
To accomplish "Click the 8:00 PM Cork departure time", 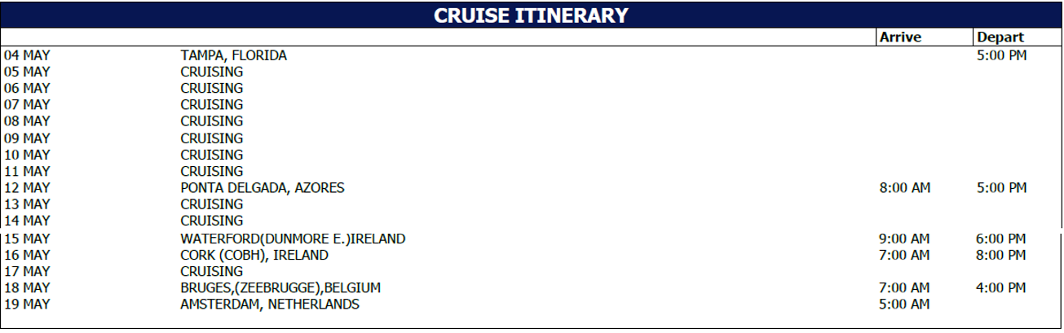I will click(1001, 255).
